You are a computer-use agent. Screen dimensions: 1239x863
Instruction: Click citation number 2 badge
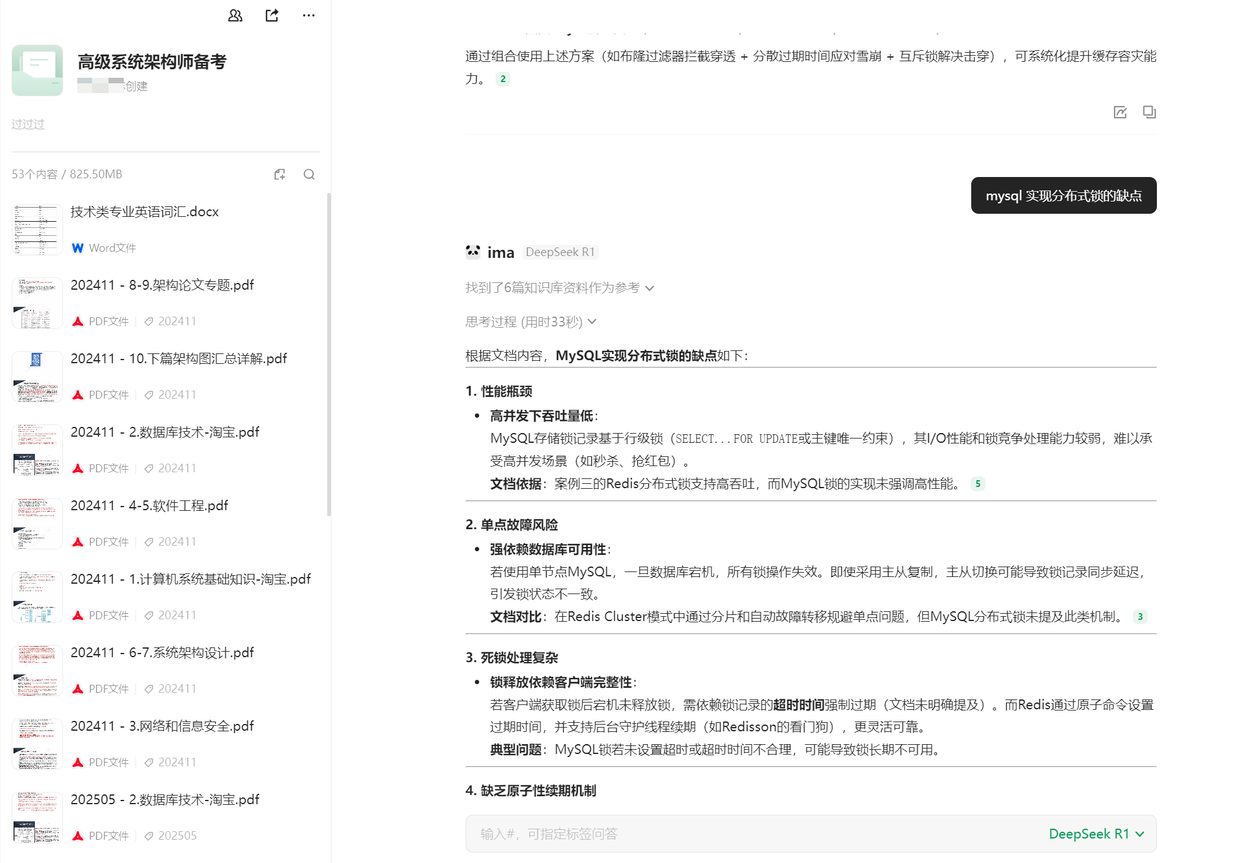pyautogui.click(x=502, y=79)
